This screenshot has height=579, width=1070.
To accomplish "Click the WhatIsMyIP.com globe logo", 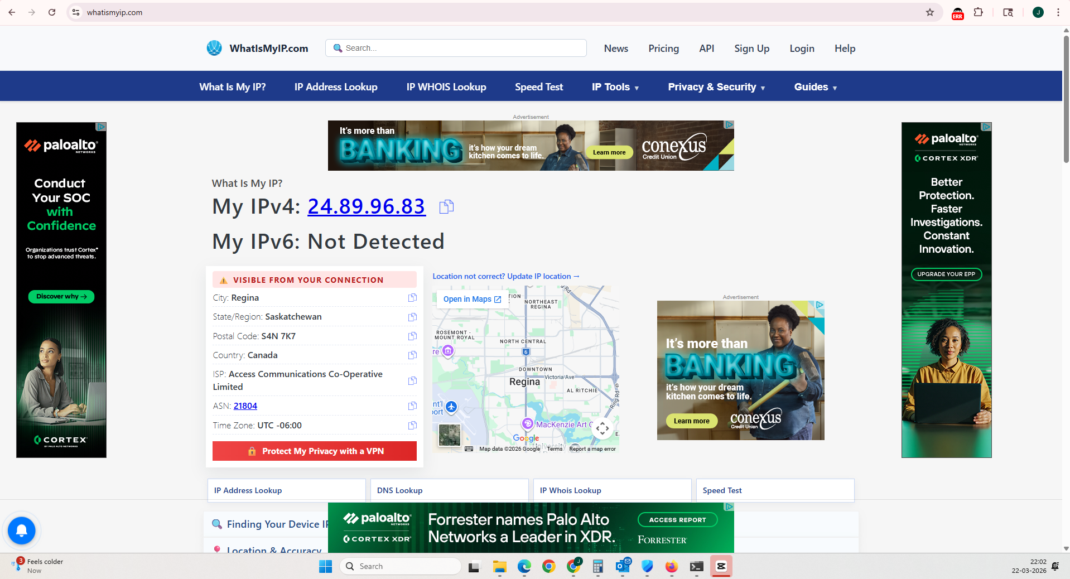I will click(214, 49).
